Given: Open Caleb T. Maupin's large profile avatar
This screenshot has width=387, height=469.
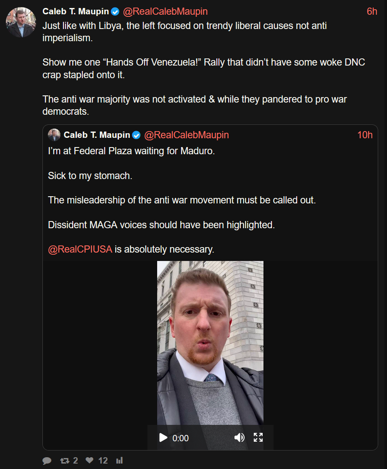Looking at the screenshot, I should (21, 22).
